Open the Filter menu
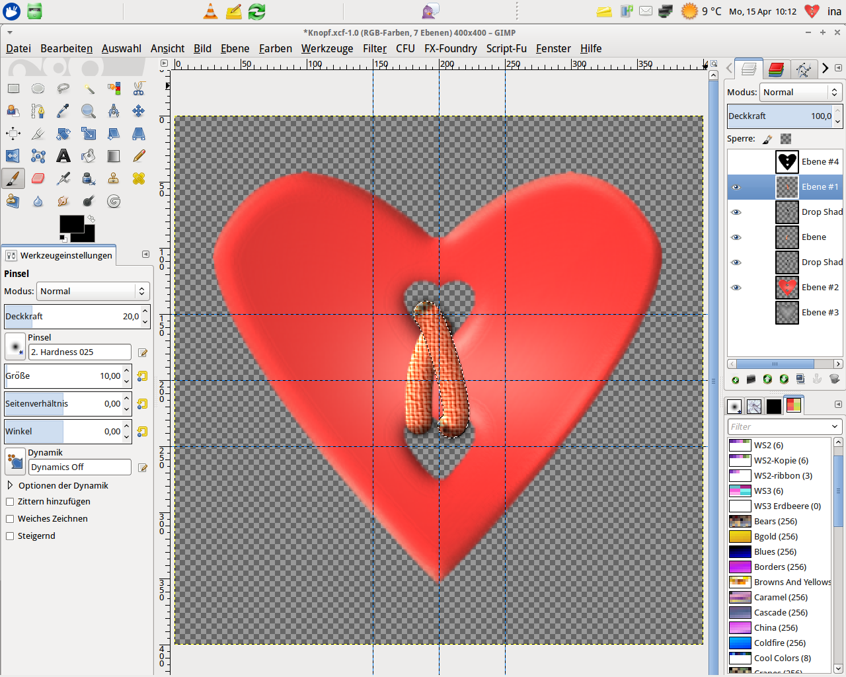846x677 pixels. (x=374, y=49)
